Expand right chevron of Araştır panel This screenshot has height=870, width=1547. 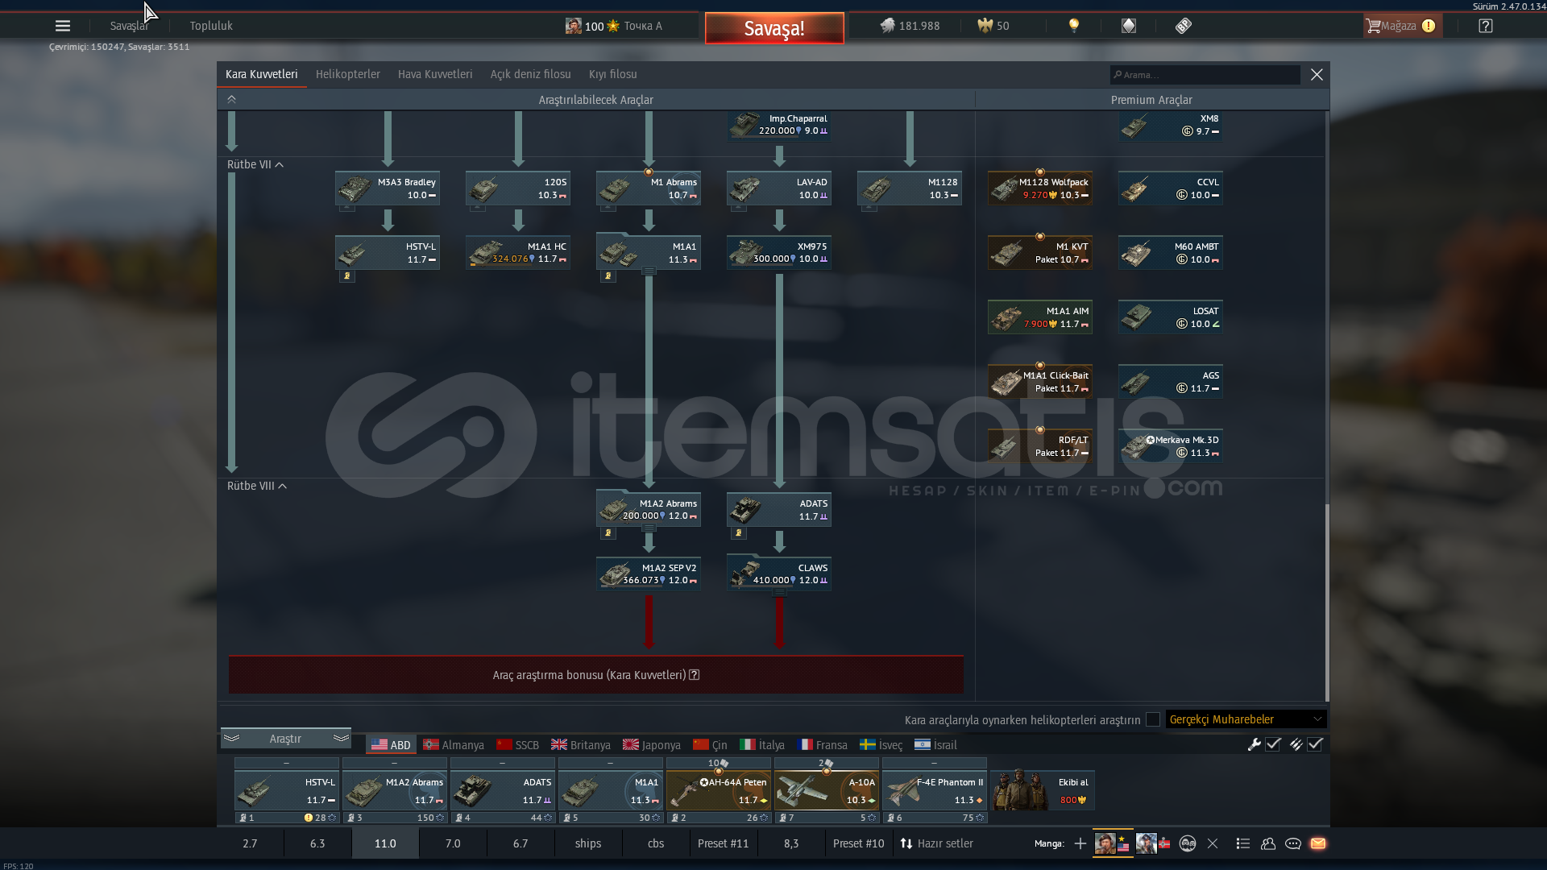341,738
